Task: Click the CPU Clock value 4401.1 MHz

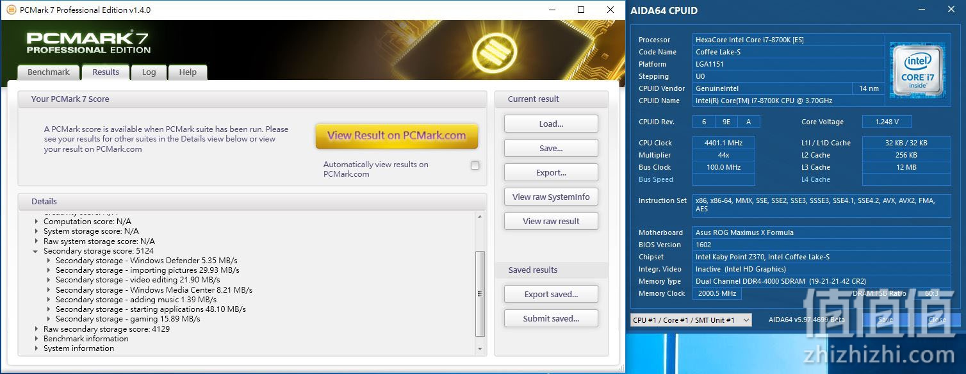Action: click(724, 143)
